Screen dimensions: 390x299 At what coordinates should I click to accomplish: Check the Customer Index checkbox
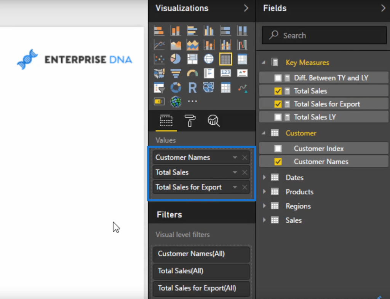pyautogui.click(x=278, y=148)
